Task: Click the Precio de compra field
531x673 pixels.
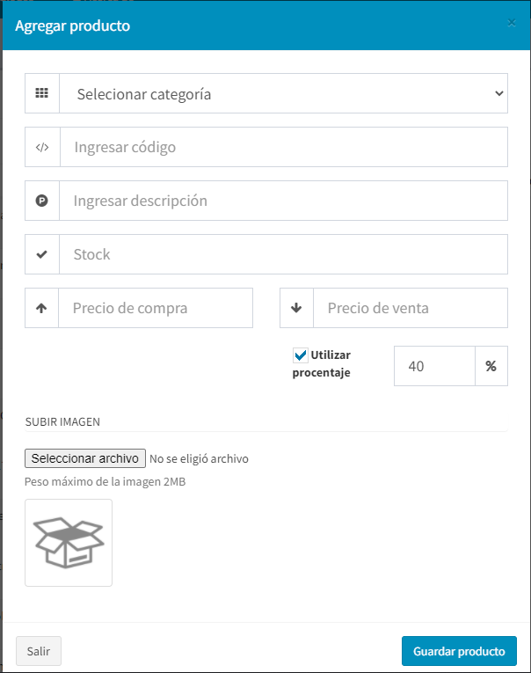Action: (156, 308)
